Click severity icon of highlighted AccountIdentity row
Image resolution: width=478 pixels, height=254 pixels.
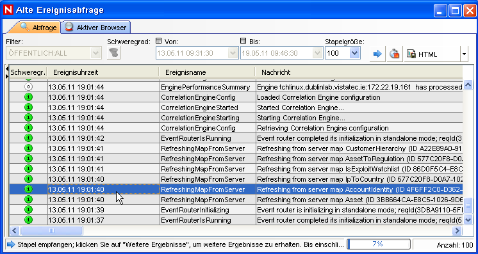28,189
